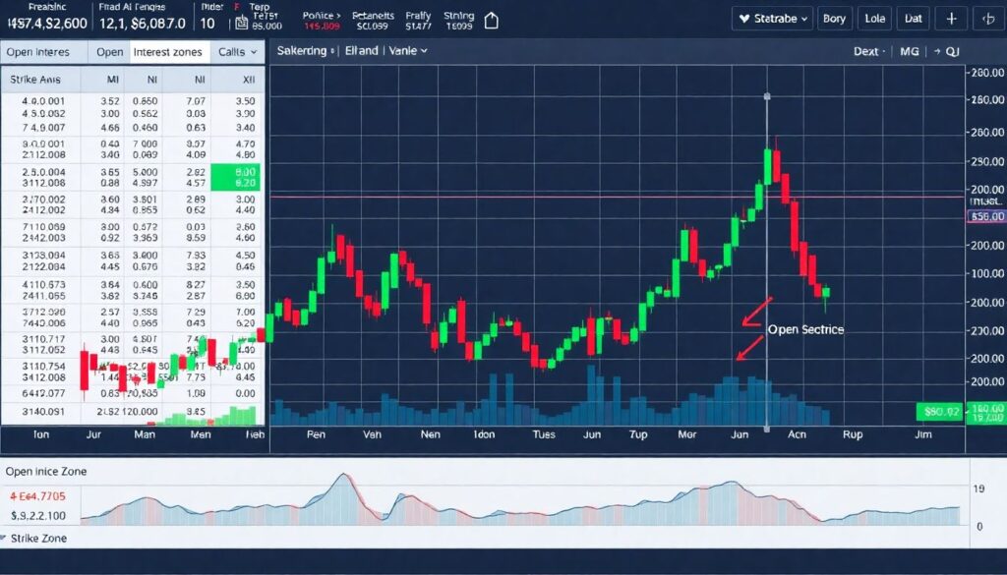Expand the Strike Zone panel
Screen dimensions: 1007x575
coord(34,538)
